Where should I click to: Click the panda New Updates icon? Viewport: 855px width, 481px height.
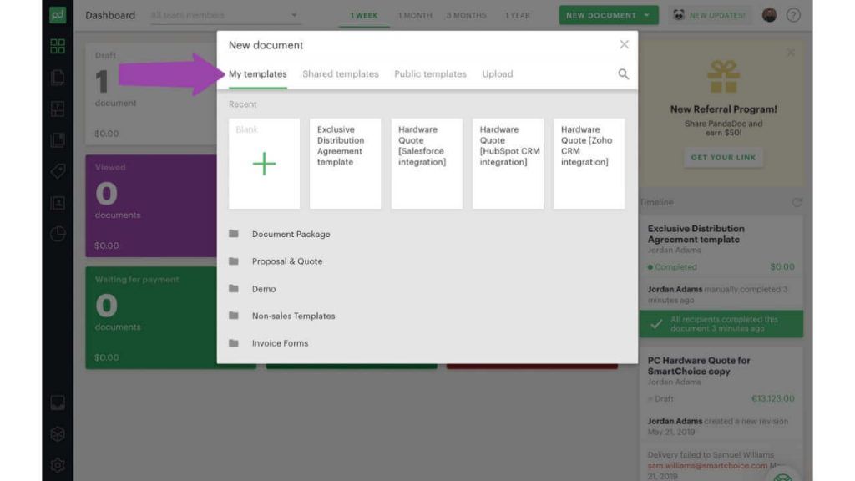point(678,15)
